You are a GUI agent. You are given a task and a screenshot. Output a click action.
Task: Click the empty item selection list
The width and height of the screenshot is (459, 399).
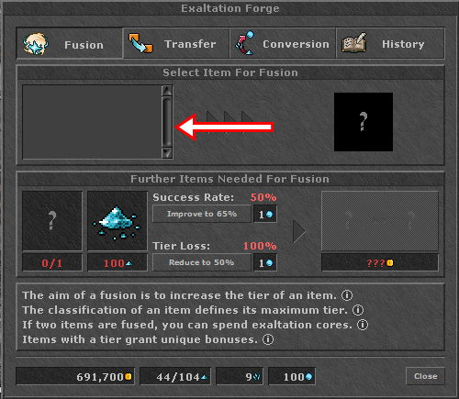click(92, 122)
